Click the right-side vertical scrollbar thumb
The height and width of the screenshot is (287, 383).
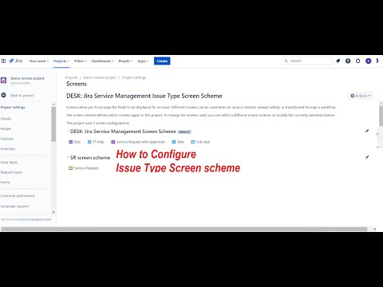(x=381, y=116)
